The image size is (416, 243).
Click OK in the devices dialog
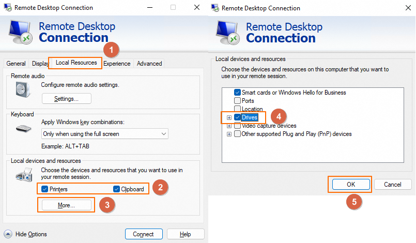pyautogui.click(x=351, y=184)
